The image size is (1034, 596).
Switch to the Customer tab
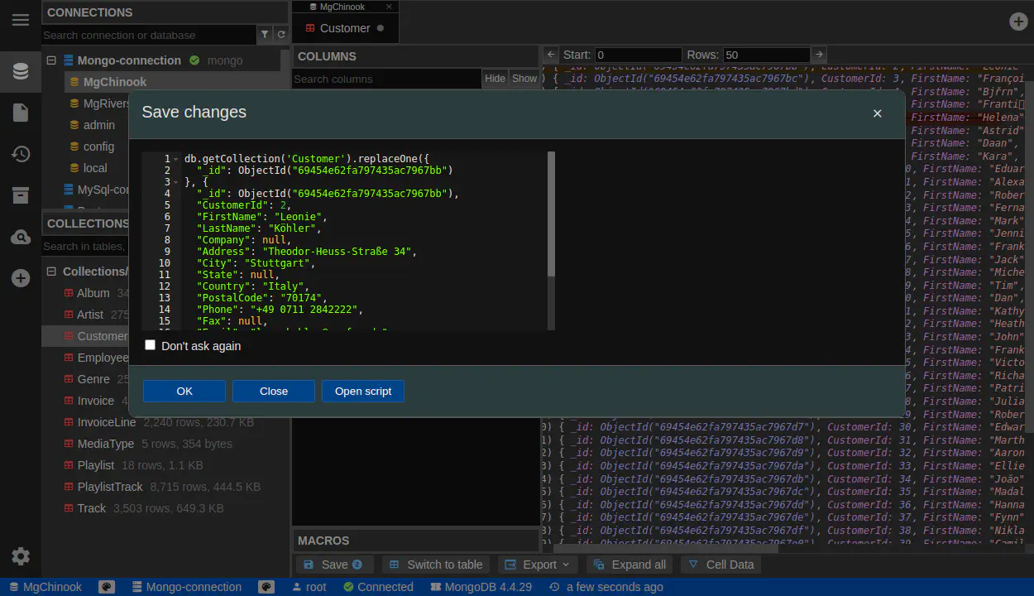(345, 28)
